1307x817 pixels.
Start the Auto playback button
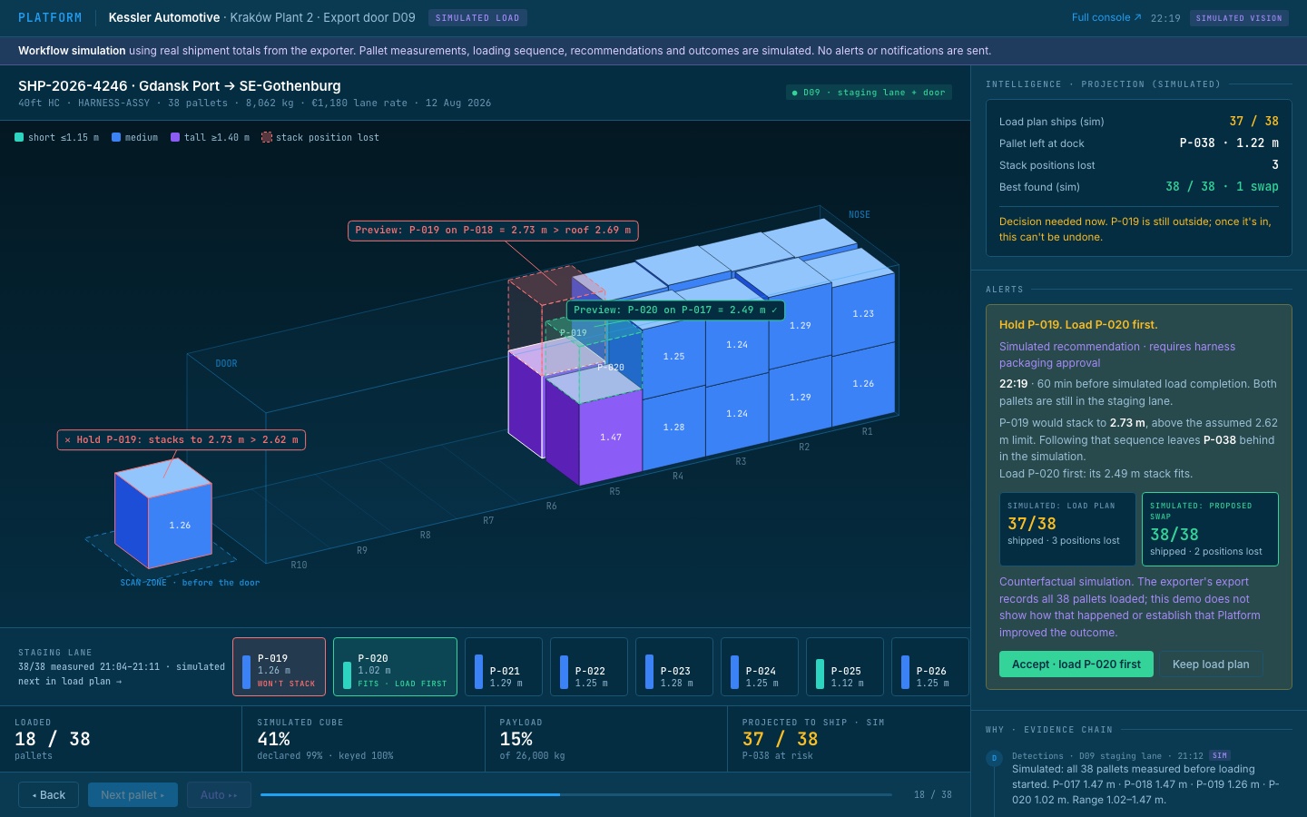[x=220, y=795]
